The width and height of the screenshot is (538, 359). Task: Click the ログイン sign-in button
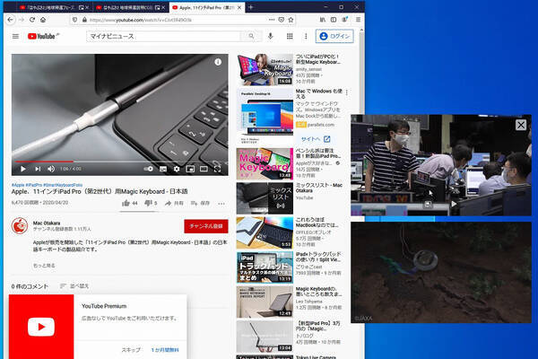coord(334,36)
